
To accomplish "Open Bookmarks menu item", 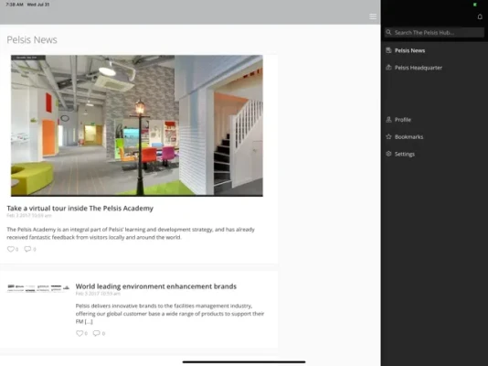I will 408,136.
